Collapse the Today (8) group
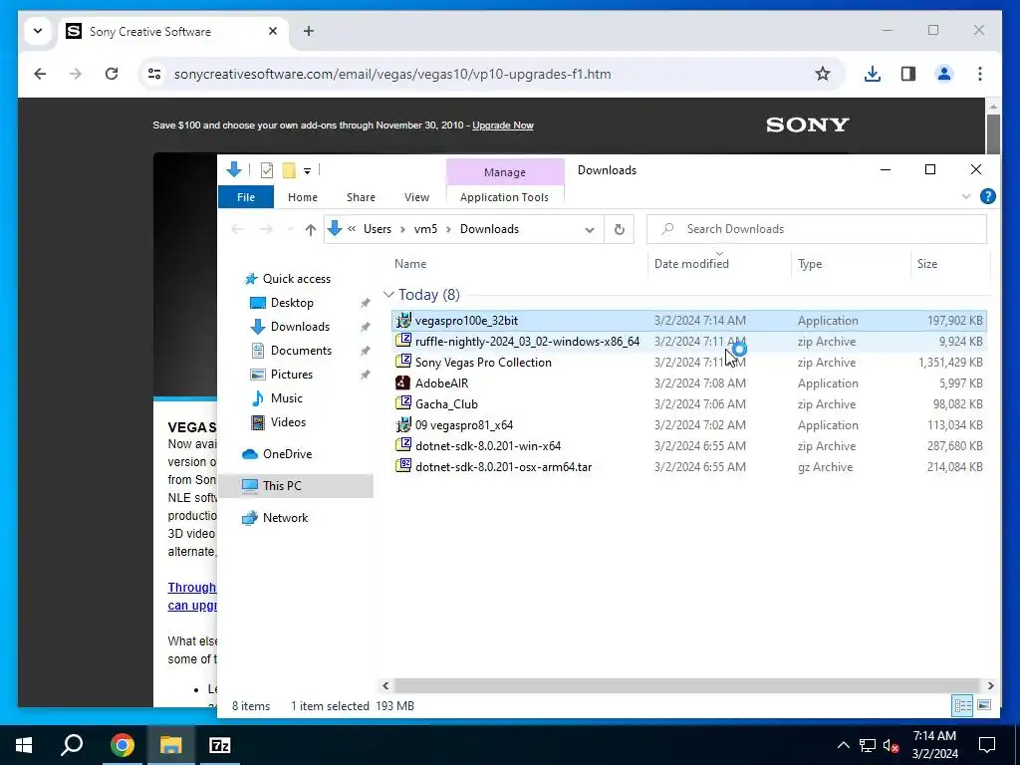The width and height of the screenshot is (1020, 765). pyautogui.click(x=388, y=295)
